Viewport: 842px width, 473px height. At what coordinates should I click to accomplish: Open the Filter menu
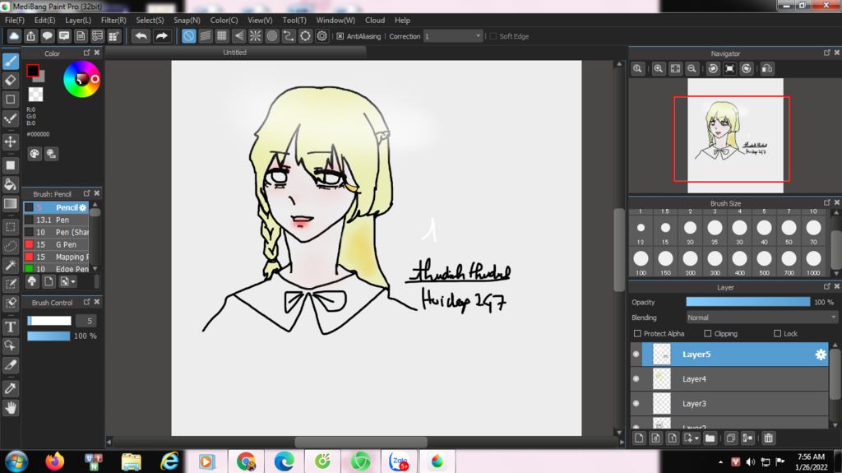(x=113, y=20)
